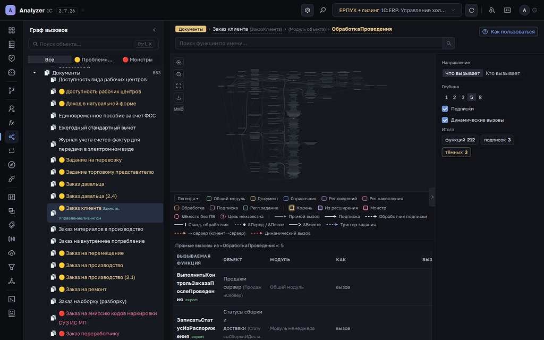544x340 pixels.
Task: Refresh using the reload button in the header
Action: [x=472, y=11]
